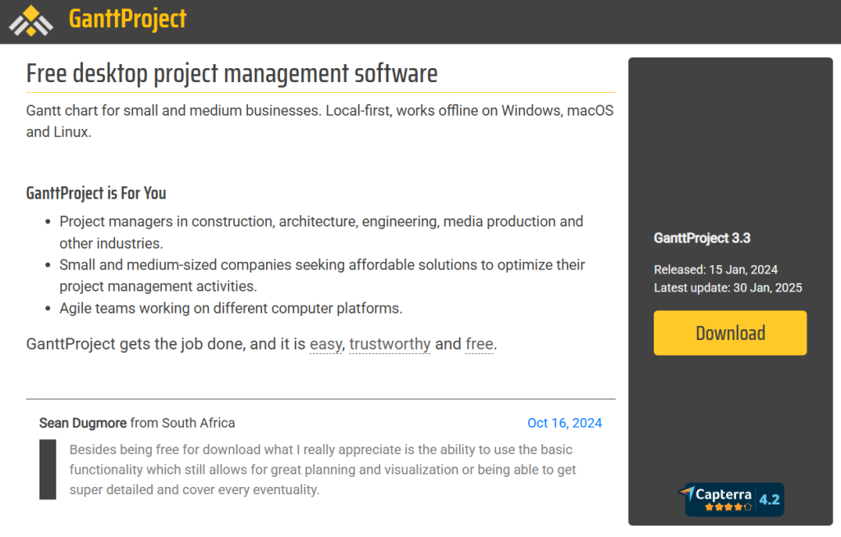Open the Oct 16, 2024 review date link
This screenshot has width=841, height=537.
(564, 423)
